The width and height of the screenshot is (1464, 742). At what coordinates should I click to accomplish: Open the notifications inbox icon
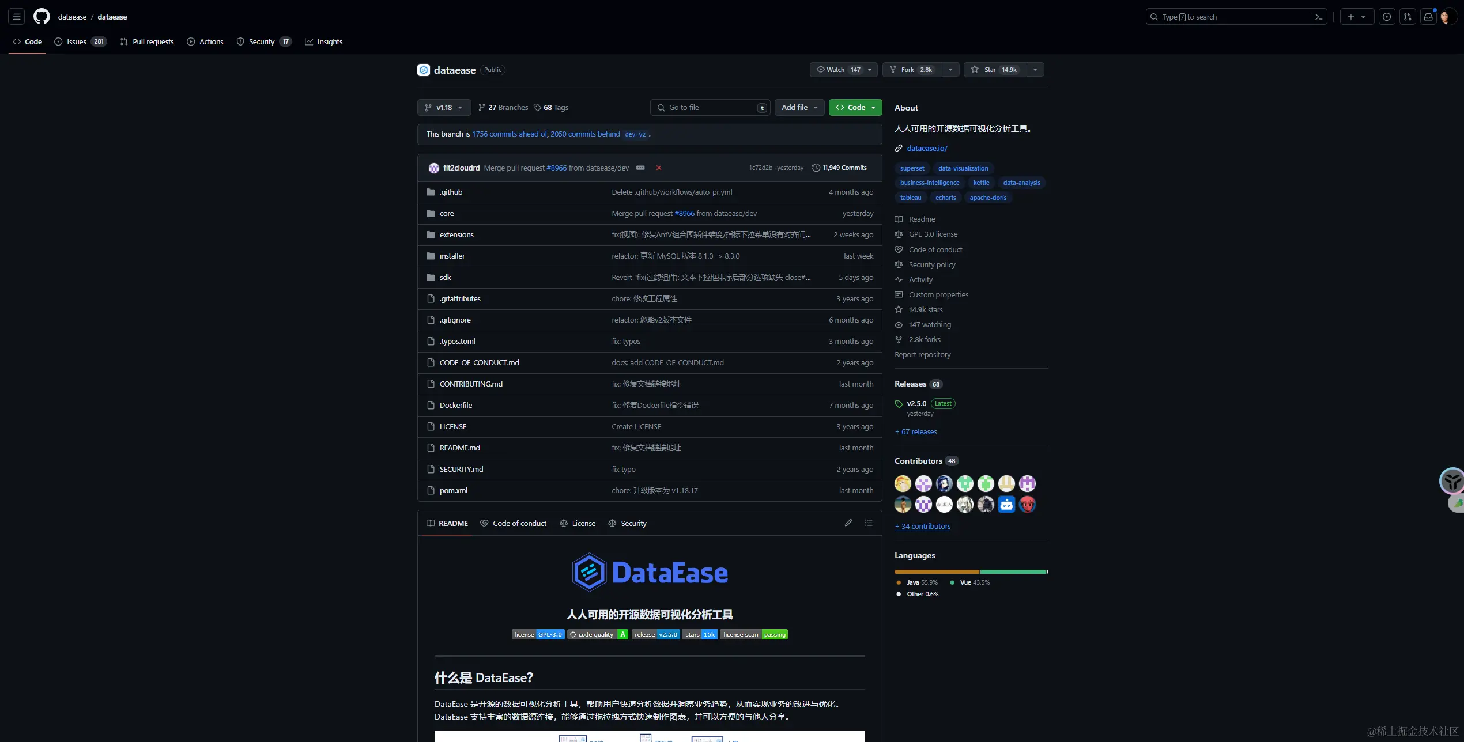click(1428, 17)
